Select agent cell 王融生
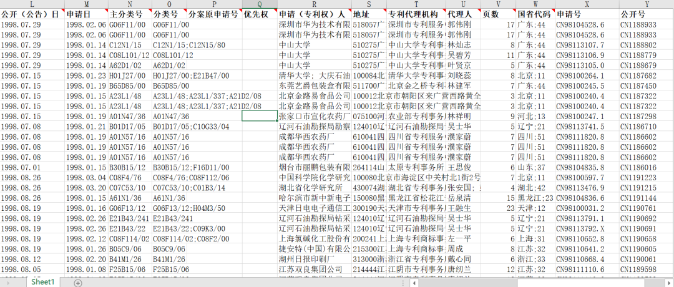 coord(463,208)
